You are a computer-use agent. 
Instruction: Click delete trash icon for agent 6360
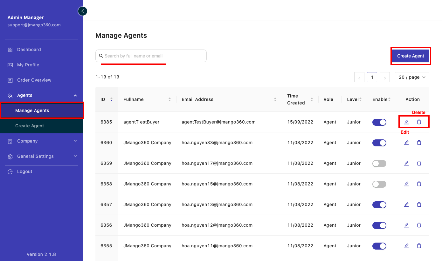coord(419,143)
